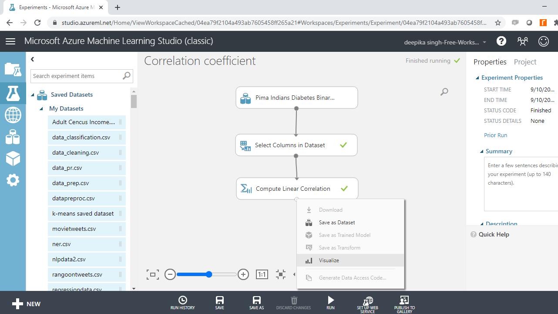Click the Run play button
Screen dimensions: 558x314
click(x=331, y=303)
